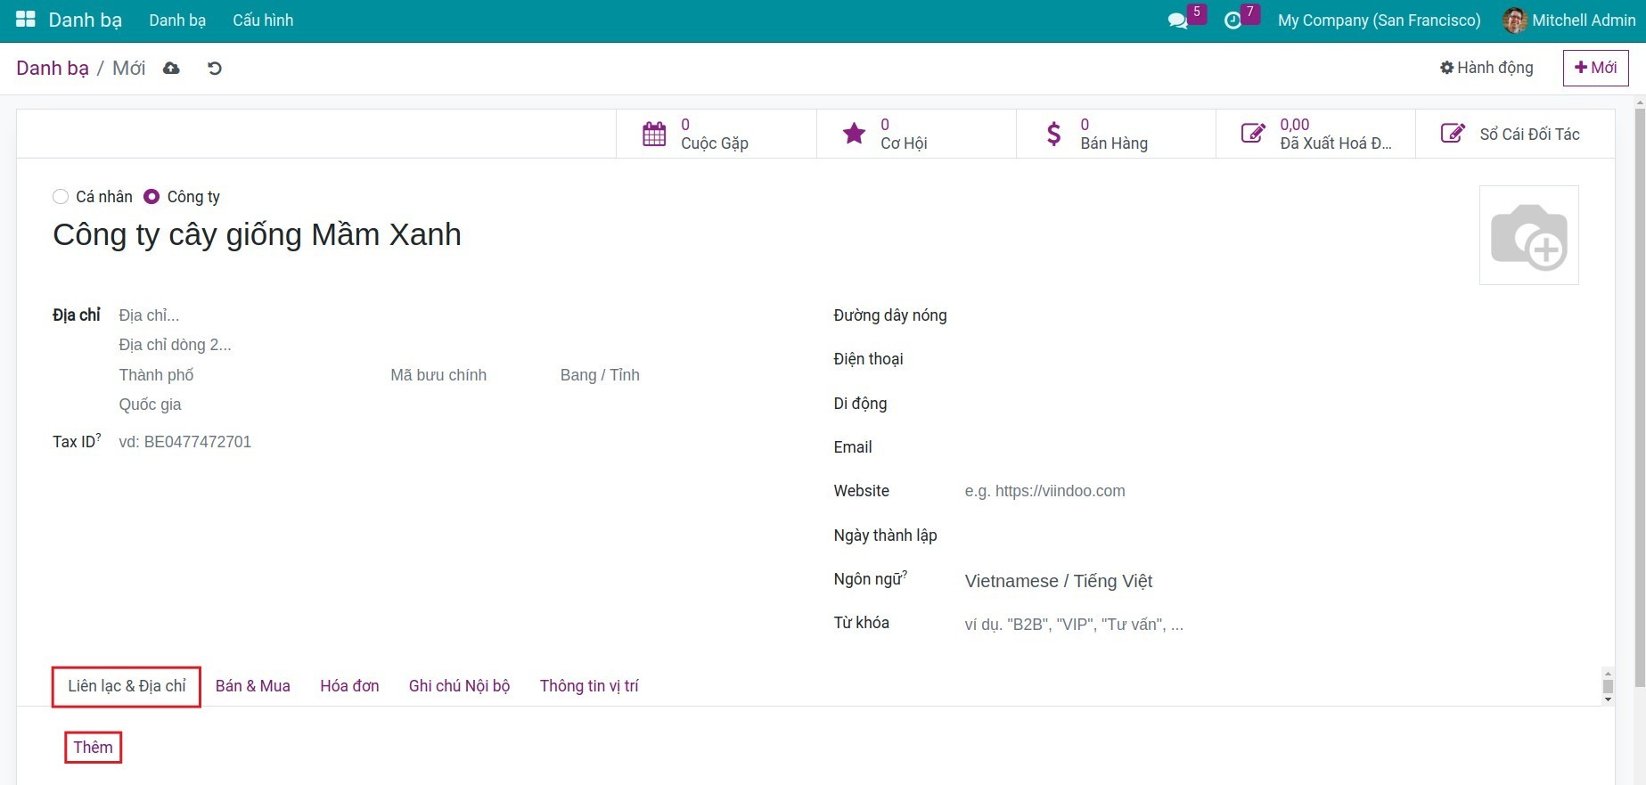This screenshot has width=1646, height=785.
Task: Open the chat messages icon
Action: [x=1177, y=20]
